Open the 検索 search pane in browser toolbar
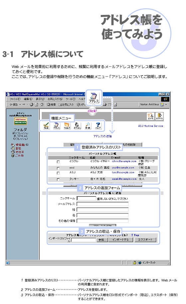The height and width of the screenshot is (304, 186). pos(51,105)
